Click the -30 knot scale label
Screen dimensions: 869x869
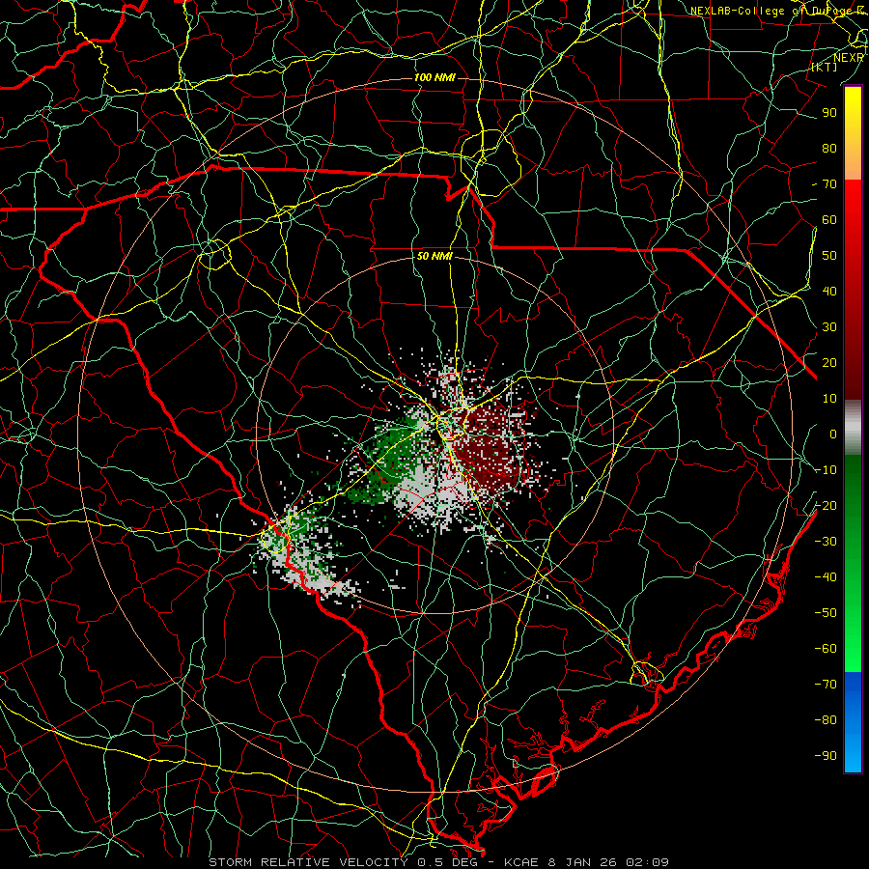[x=826, y=542]
